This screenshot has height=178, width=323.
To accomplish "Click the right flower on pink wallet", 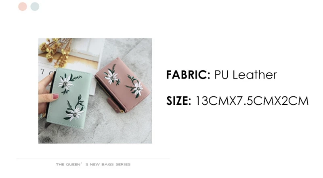I will (138, 89).
